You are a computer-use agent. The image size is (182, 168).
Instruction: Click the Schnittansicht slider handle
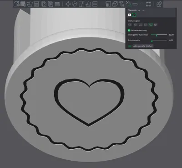coord(152,41)
